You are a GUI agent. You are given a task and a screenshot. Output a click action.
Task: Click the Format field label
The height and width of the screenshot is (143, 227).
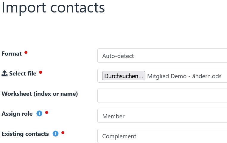pyautogui.click(x=12, y=54)
